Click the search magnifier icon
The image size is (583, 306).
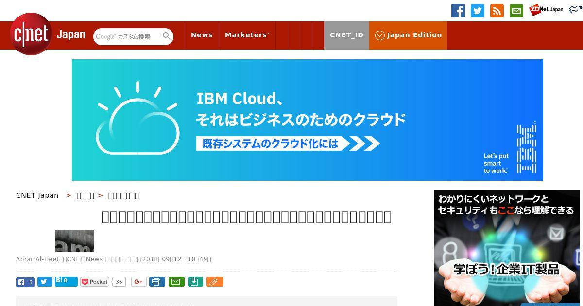click(x=167, y=36)
